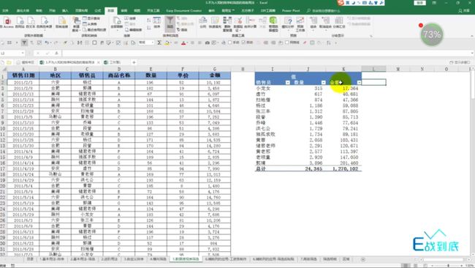Click the red font color icon

[x=183, y=42]
